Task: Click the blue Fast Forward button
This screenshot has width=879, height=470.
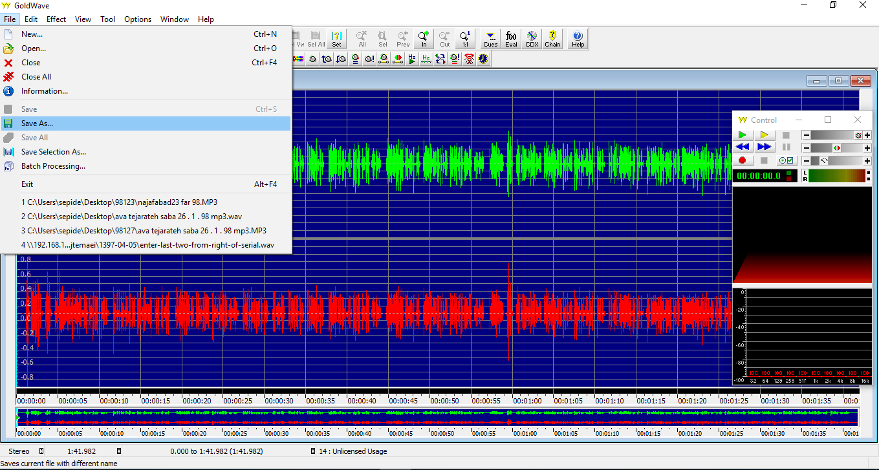Action: 764,147
